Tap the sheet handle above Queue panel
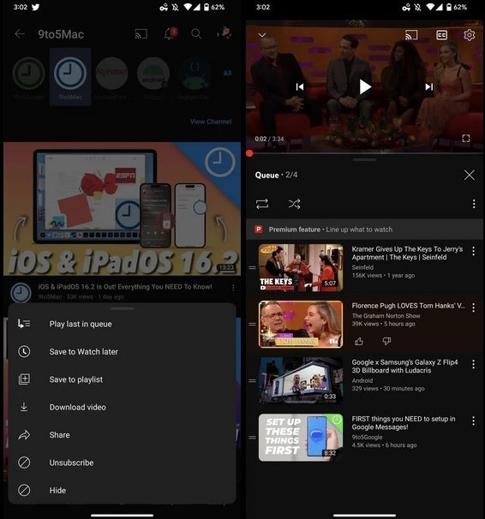Screen dimensions: 485x519 pyautogui.click(x=364, y=159)
